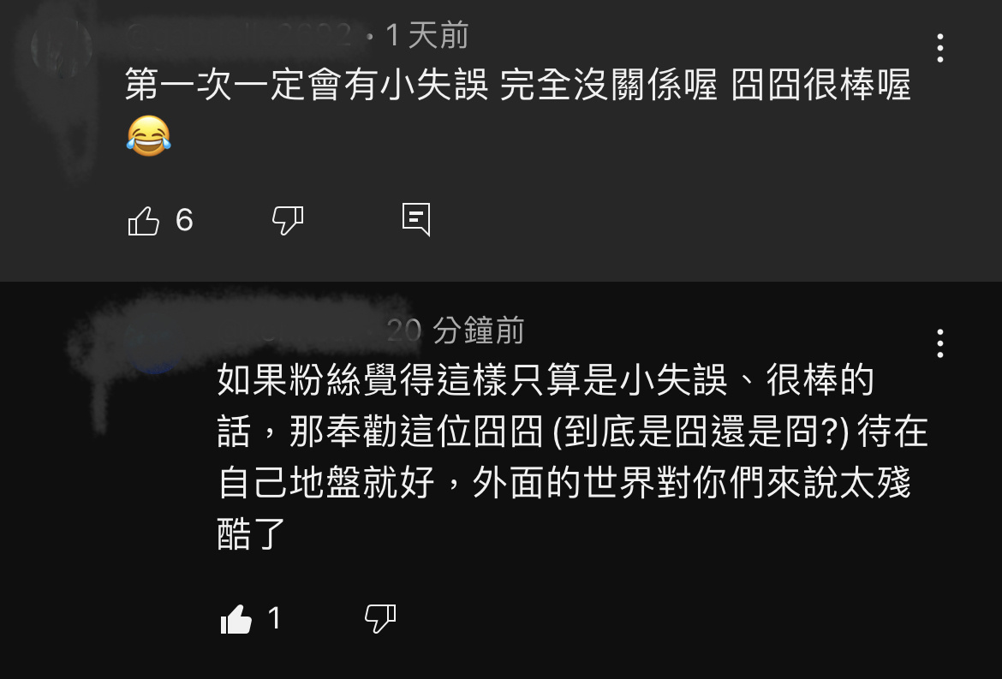Click the final reply line 酷了
The width and height of the screenshot is (1002, 679).
(251, 533)
